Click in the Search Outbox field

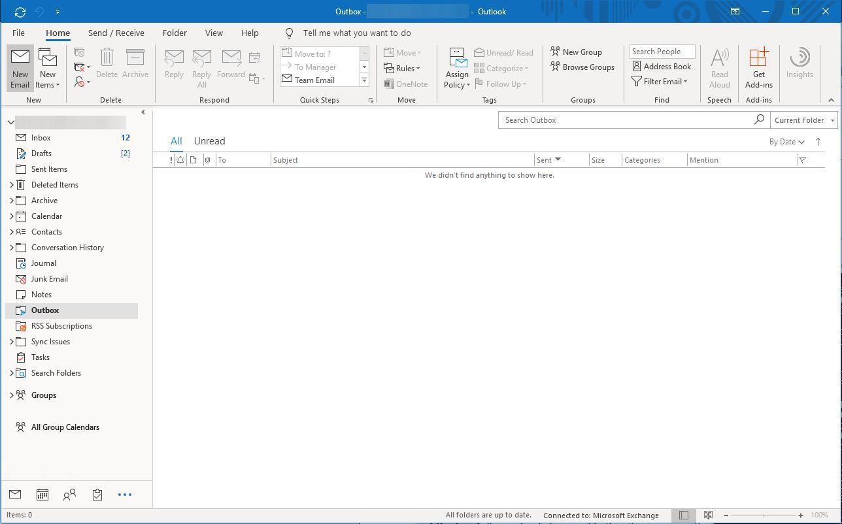tap(626, 120)
